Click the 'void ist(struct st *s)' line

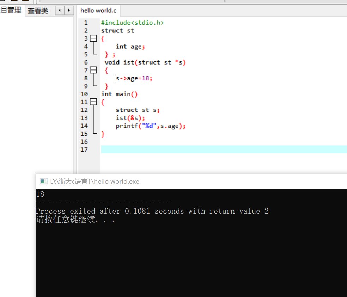[145, 62]
